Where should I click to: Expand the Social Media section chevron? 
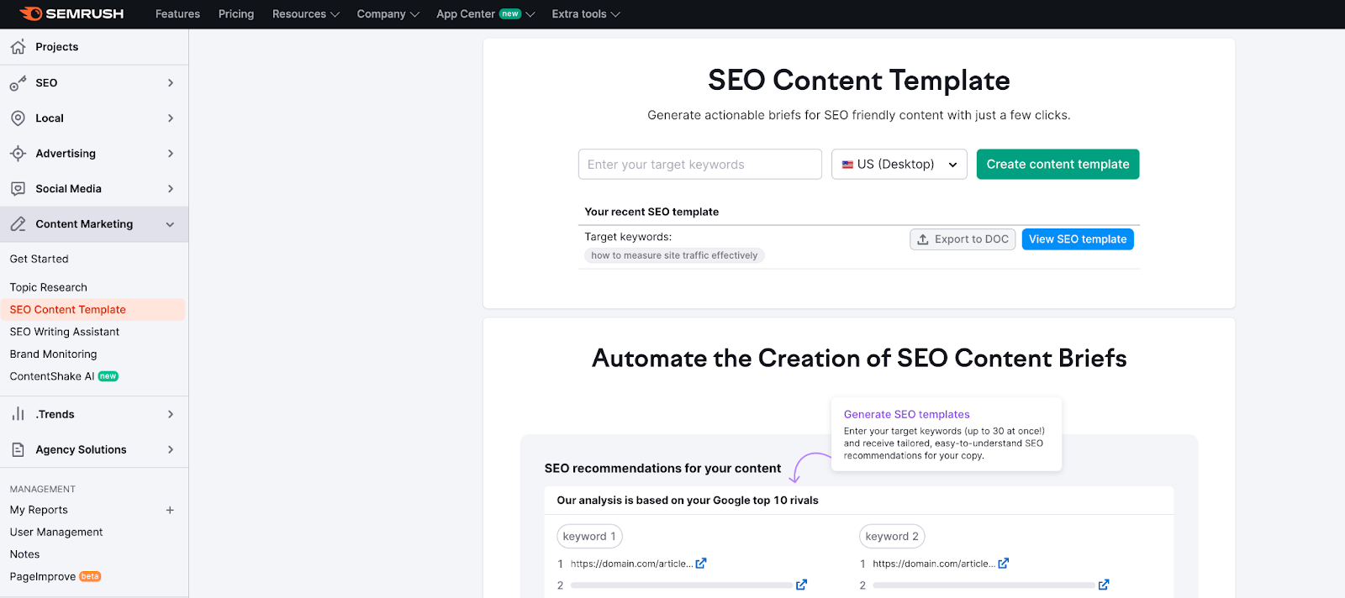[x=171, y=189]
